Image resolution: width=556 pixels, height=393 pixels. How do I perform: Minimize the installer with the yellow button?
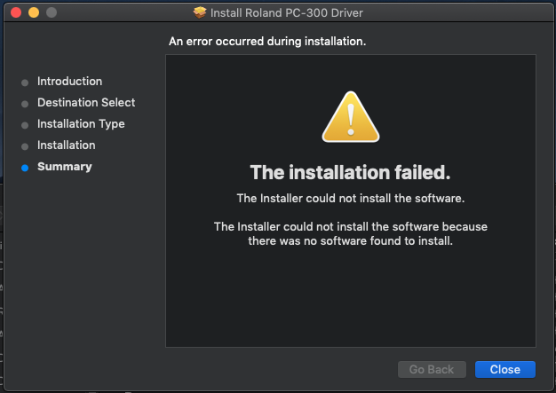[x=34, y=12]
